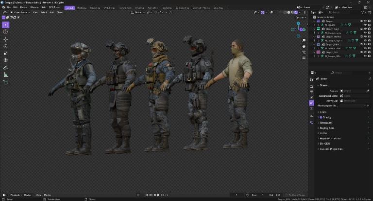
Task: Switch to the Animation workspace tab
Action: click(x=153, y=8)
